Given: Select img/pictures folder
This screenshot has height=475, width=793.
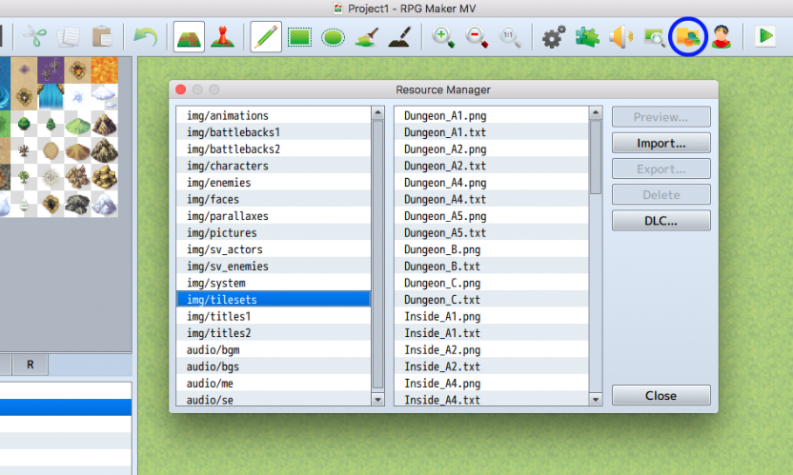Looking at the screenshot, I should click(x=274, y=232).
